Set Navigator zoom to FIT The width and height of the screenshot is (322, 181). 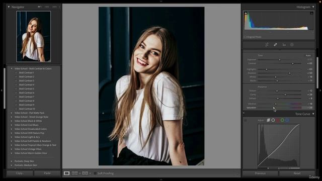pyautogui.click(x=39, y=7)
